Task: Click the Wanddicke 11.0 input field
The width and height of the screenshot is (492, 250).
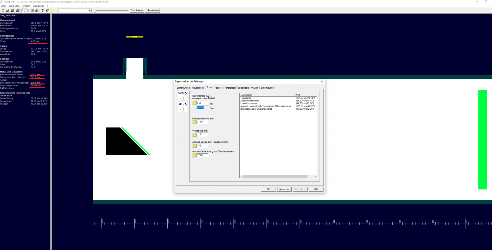Action: 202,134
